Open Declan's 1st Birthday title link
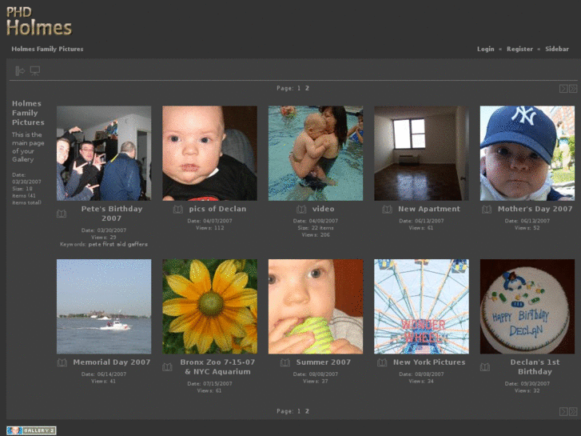This screenshot has height=436, width=581. point(535,366)
